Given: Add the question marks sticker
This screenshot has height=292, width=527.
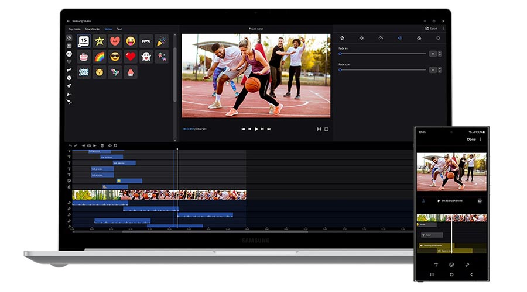Looking at the screenshot, I should coord(115,72).
